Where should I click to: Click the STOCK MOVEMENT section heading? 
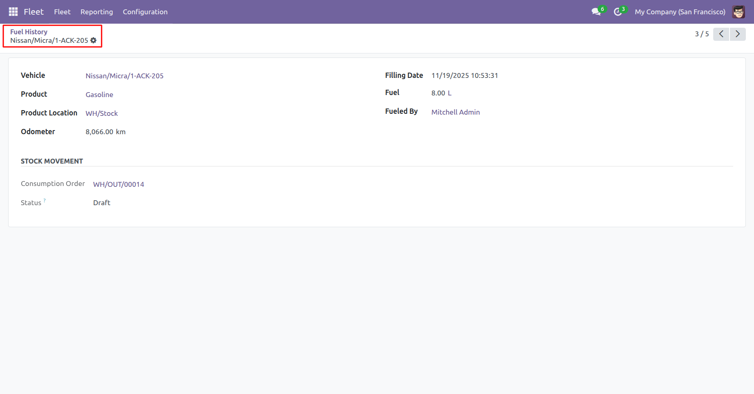(52, 161)
